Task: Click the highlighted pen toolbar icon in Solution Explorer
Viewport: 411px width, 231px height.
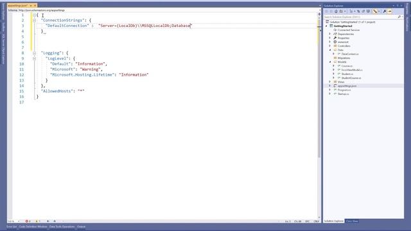Action: pyautogui.click(x=375, y=12)
